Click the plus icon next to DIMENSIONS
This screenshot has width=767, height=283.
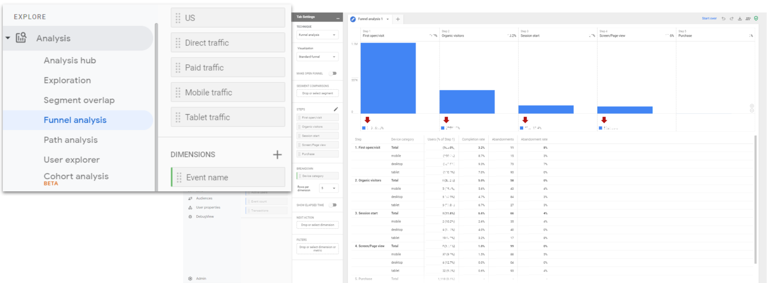pos(277,155)
